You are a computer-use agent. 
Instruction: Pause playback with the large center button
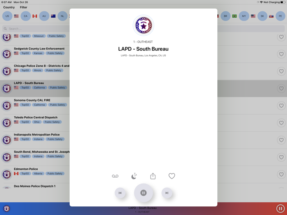click(143, 193)
